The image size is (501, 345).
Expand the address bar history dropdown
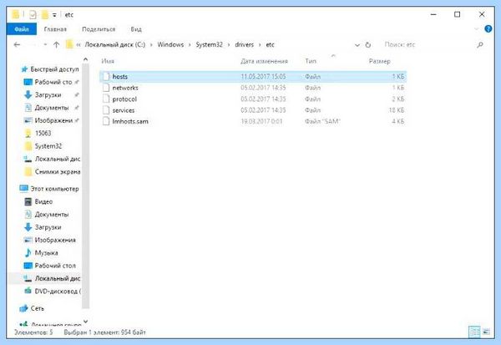point(357,45)
